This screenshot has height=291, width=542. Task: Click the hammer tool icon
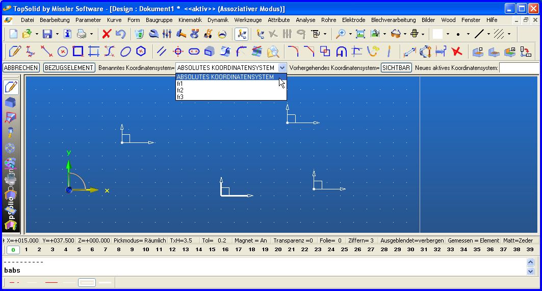point(181,34)
